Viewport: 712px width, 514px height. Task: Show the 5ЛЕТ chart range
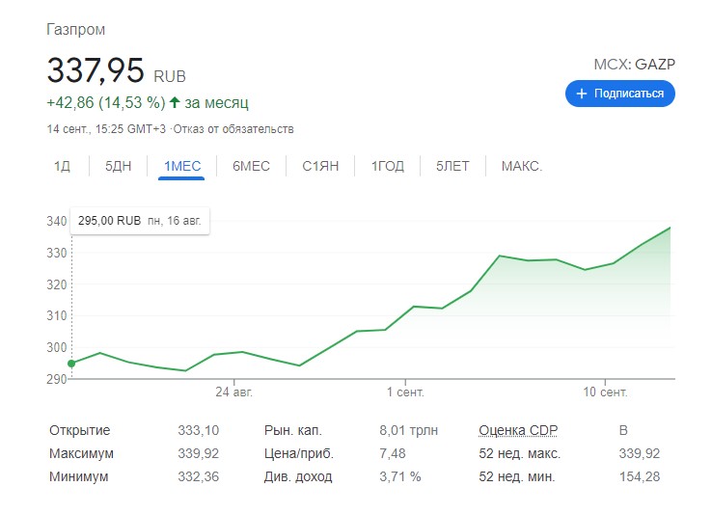(452, 166)
